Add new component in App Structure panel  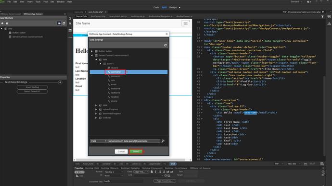pos(2,23)
